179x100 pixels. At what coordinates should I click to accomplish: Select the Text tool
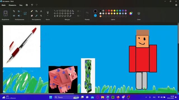(41, 11)
